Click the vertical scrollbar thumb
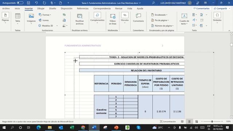Viewport: 233px width, 131px height. click(x=232, y=45)
